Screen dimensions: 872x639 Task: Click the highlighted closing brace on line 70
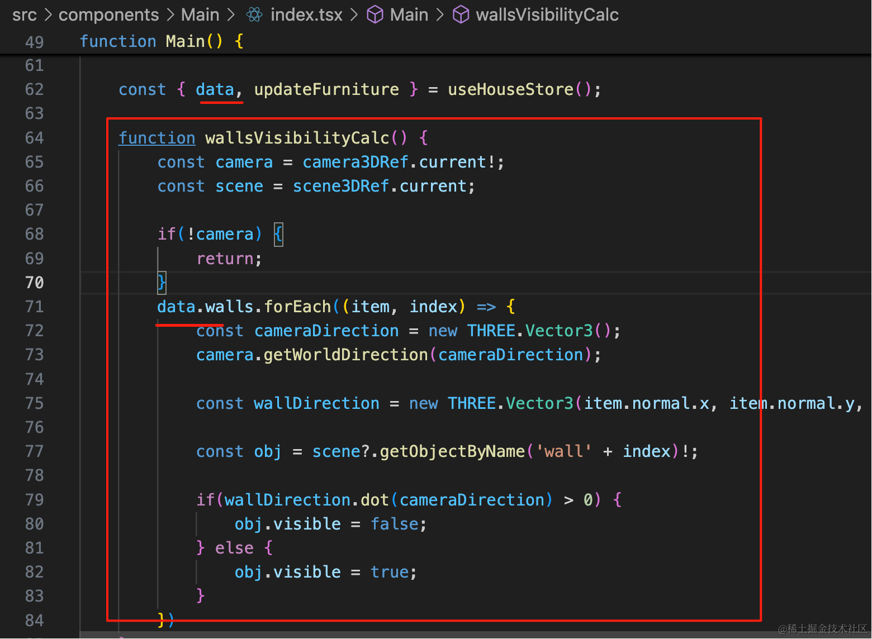[162, 283]
